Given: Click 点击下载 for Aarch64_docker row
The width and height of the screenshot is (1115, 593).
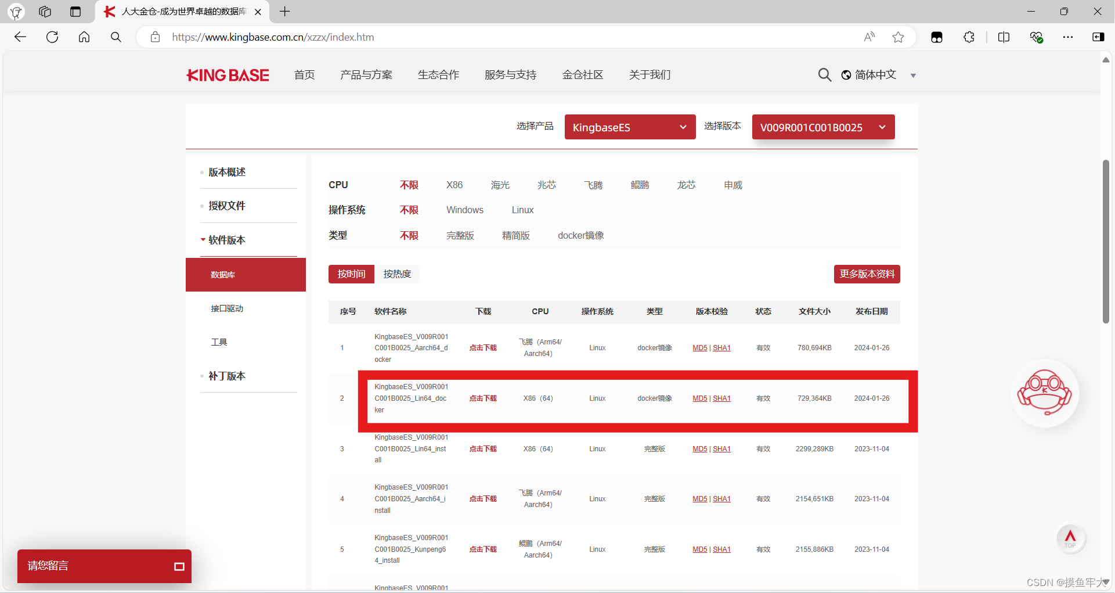Looking at the screenshot, I should [x=483, y=348].
